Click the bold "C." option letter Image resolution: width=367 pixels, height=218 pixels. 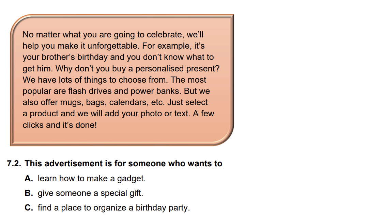coord(29,208)
